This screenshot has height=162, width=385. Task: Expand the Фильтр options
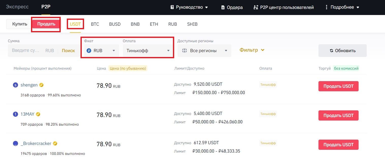(x=252, y=50)
